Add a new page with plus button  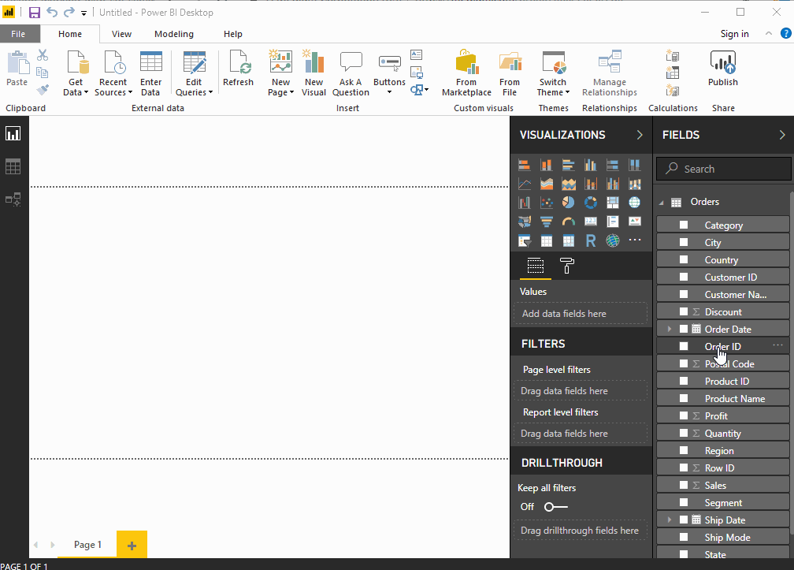(x=132, y=545)
